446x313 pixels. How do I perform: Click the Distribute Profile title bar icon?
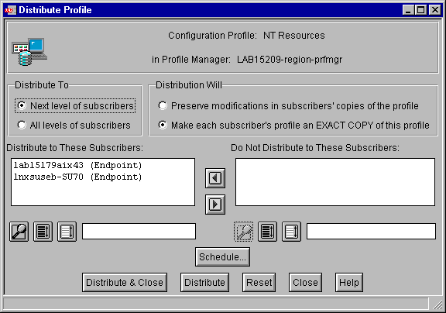pyautogui.click(x=10, y=10)
